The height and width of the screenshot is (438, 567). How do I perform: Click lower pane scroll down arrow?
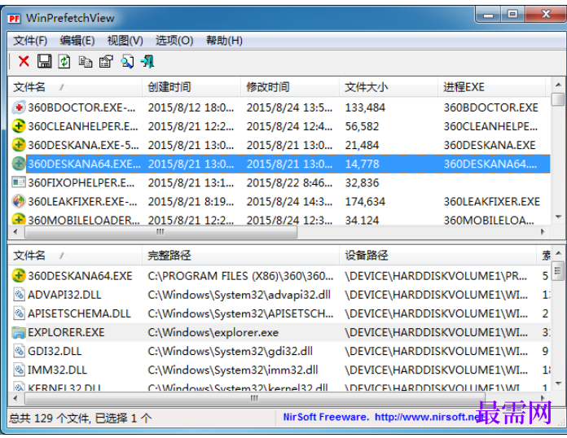tap(558, 383)
